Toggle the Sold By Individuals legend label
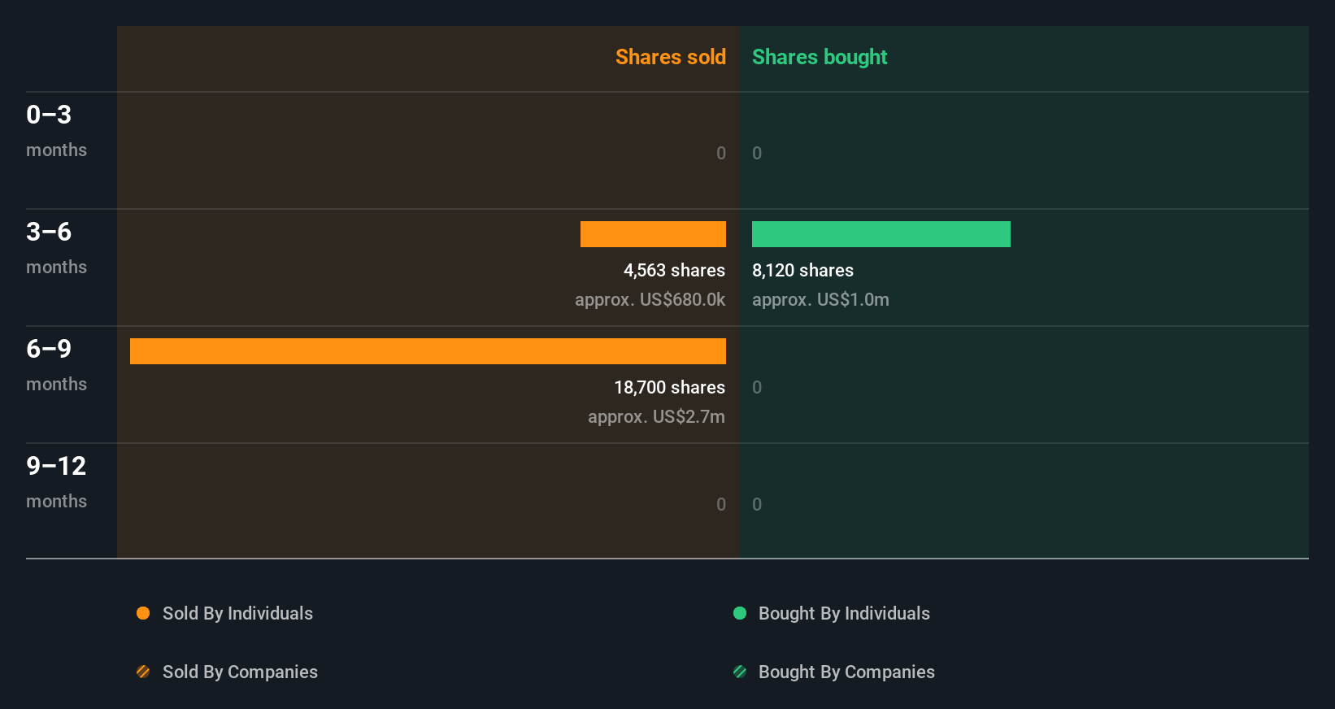This screenshot has height=709, width=1335. (237, 613)
